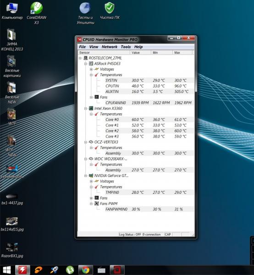Select the CPUTIN temperature row
The height and width of the screenshot is (275, 254).
coord(149,86)
